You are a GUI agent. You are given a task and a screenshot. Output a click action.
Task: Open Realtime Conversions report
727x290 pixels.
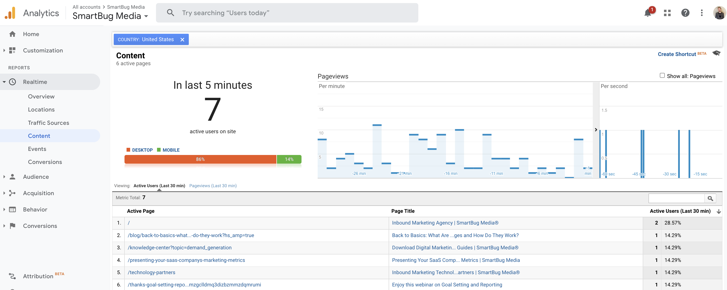click(x=45, y=162)
